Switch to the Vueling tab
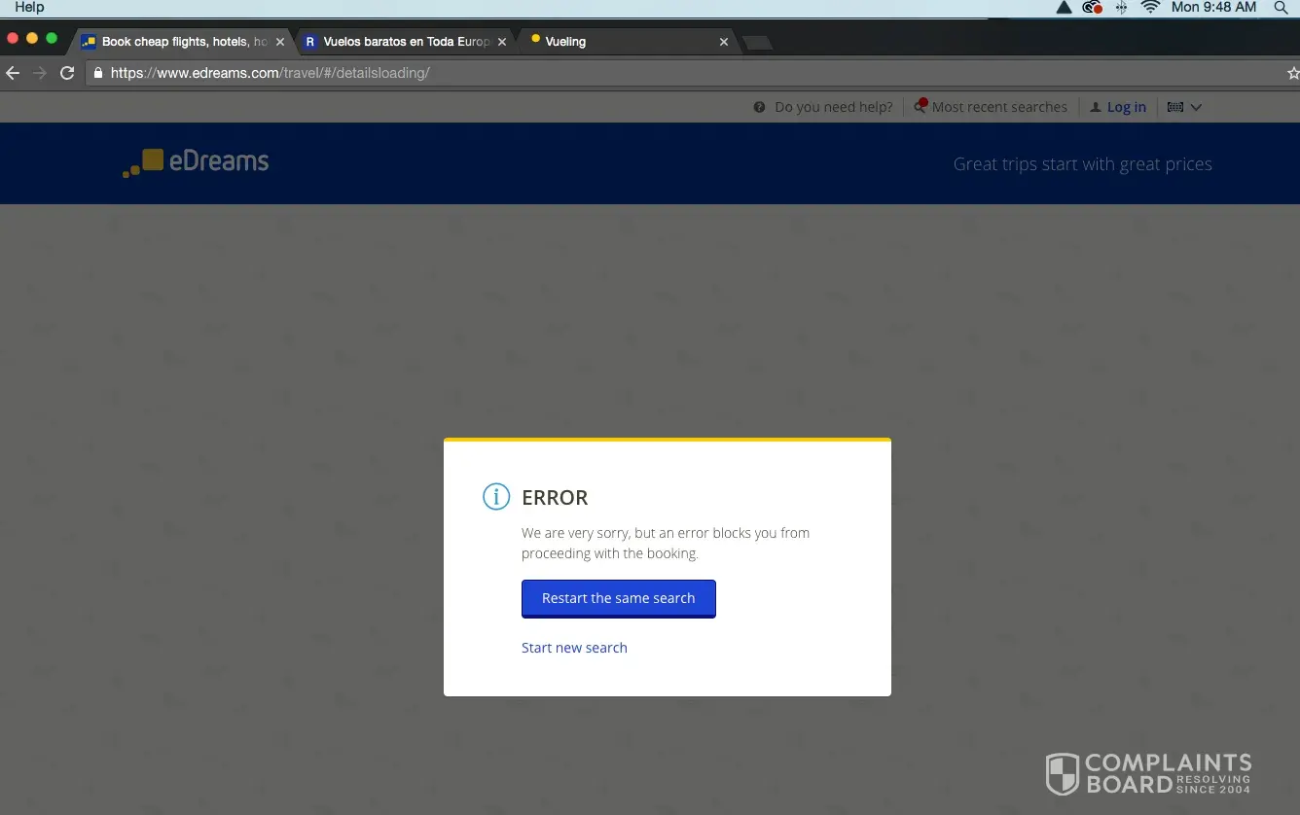The width and height of the screenshot is (1300, 815). [628, 42]
